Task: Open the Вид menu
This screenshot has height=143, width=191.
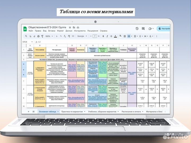Action: (x=45, y=31)
